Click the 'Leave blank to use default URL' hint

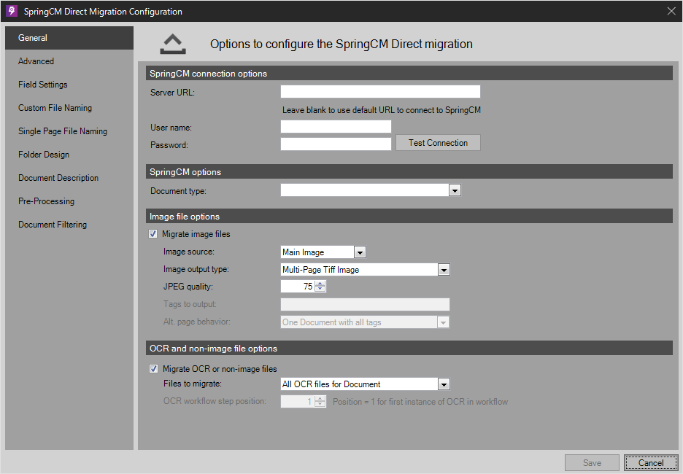(x=382, y=110)
